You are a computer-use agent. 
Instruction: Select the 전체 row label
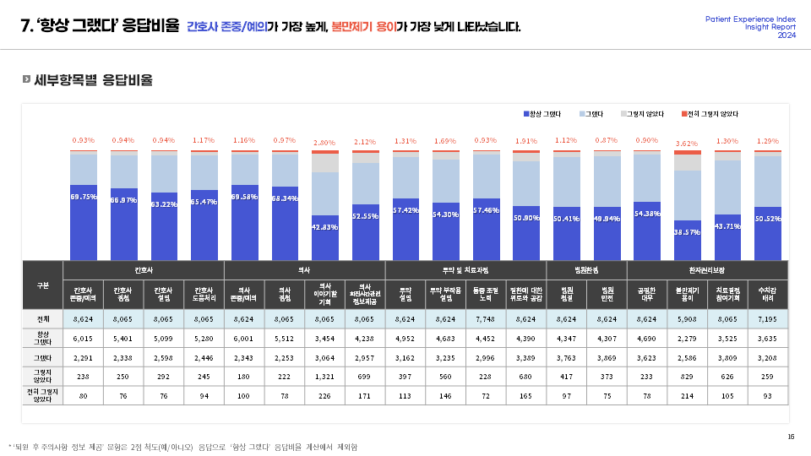43,319
